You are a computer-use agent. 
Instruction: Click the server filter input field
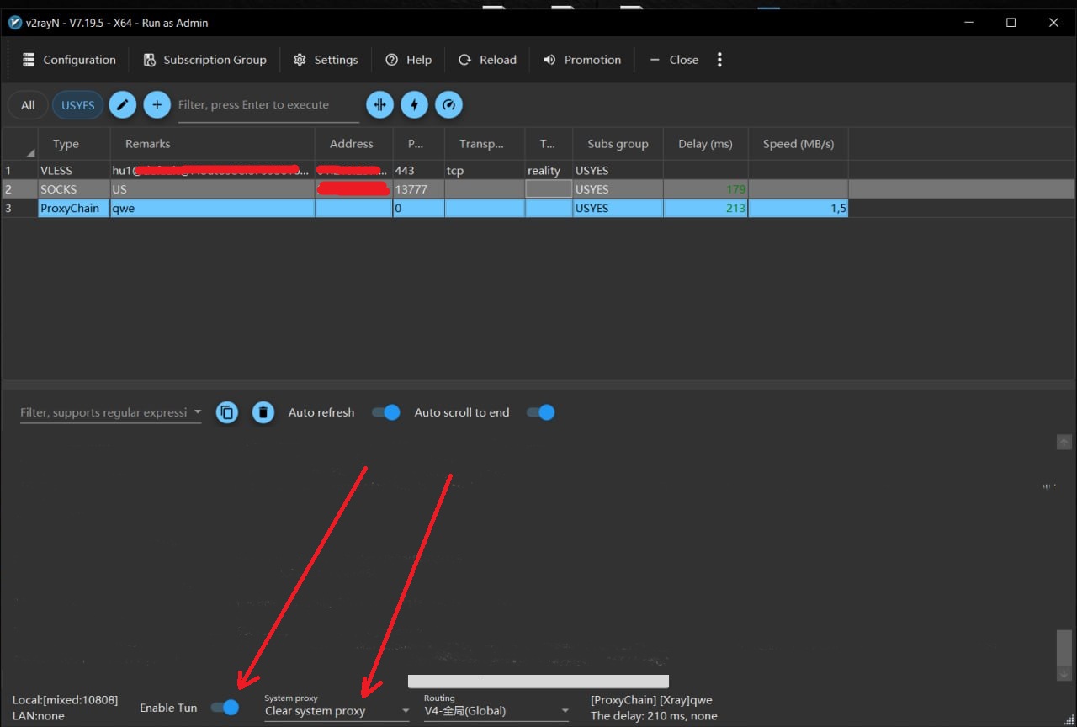(x=257, y=105)
